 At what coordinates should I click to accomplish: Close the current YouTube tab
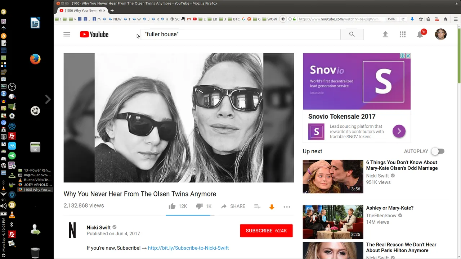[x=104, y=10]
